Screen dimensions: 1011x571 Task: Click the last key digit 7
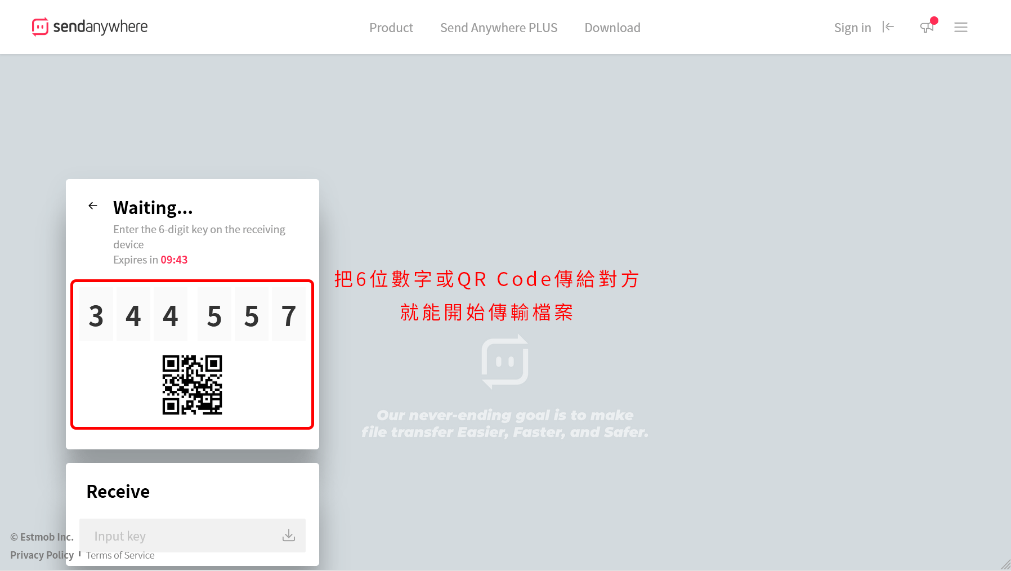tap(288, 315)
